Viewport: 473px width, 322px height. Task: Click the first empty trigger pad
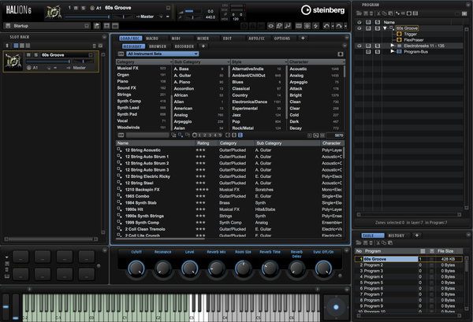(20, 257)
